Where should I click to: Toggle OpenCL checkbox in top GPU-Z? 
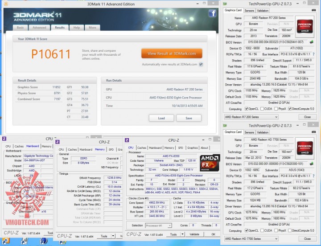coord(247,109)
